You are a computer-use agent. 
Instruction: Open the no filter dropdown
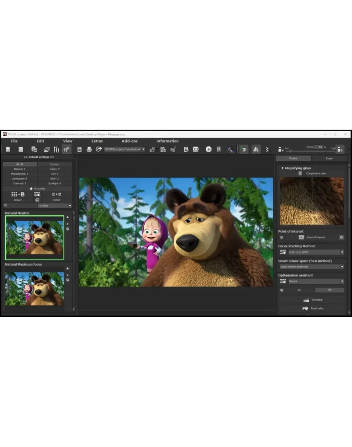click(55, 206)
